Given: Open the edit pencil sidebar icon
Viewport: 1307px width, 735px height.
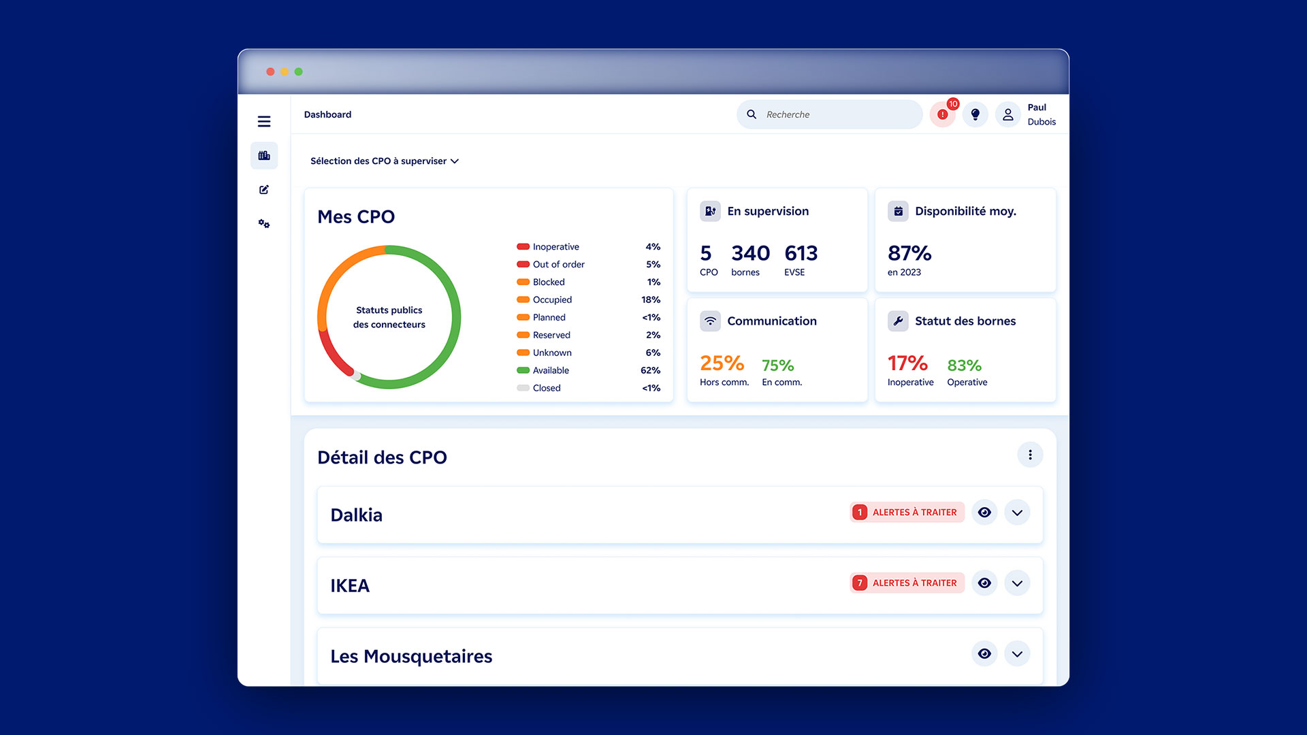Looking at the screenshot, I should (264, 190).
